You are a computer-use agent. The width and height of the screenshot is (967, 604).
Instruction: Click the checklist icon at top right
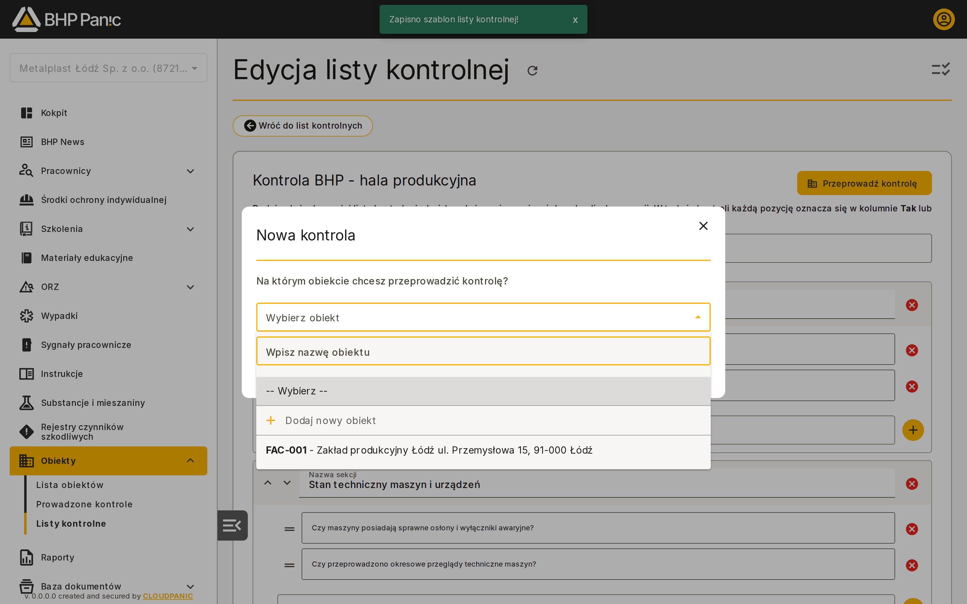941,69
